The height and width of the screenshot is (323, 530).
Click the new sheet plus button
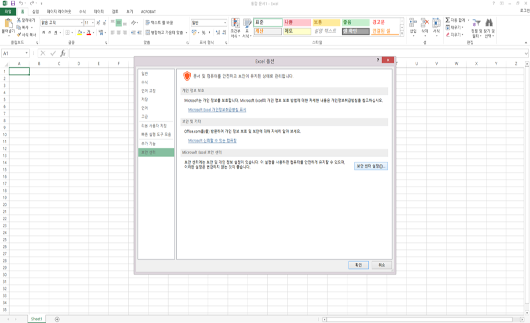pyautogui.click(x=57, y=320)
